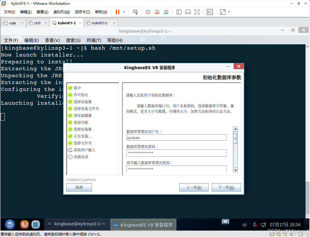This screenshot has width=310, height=237.
Task: Open terminal 查看(V) menu
Action: click(52, 40)
